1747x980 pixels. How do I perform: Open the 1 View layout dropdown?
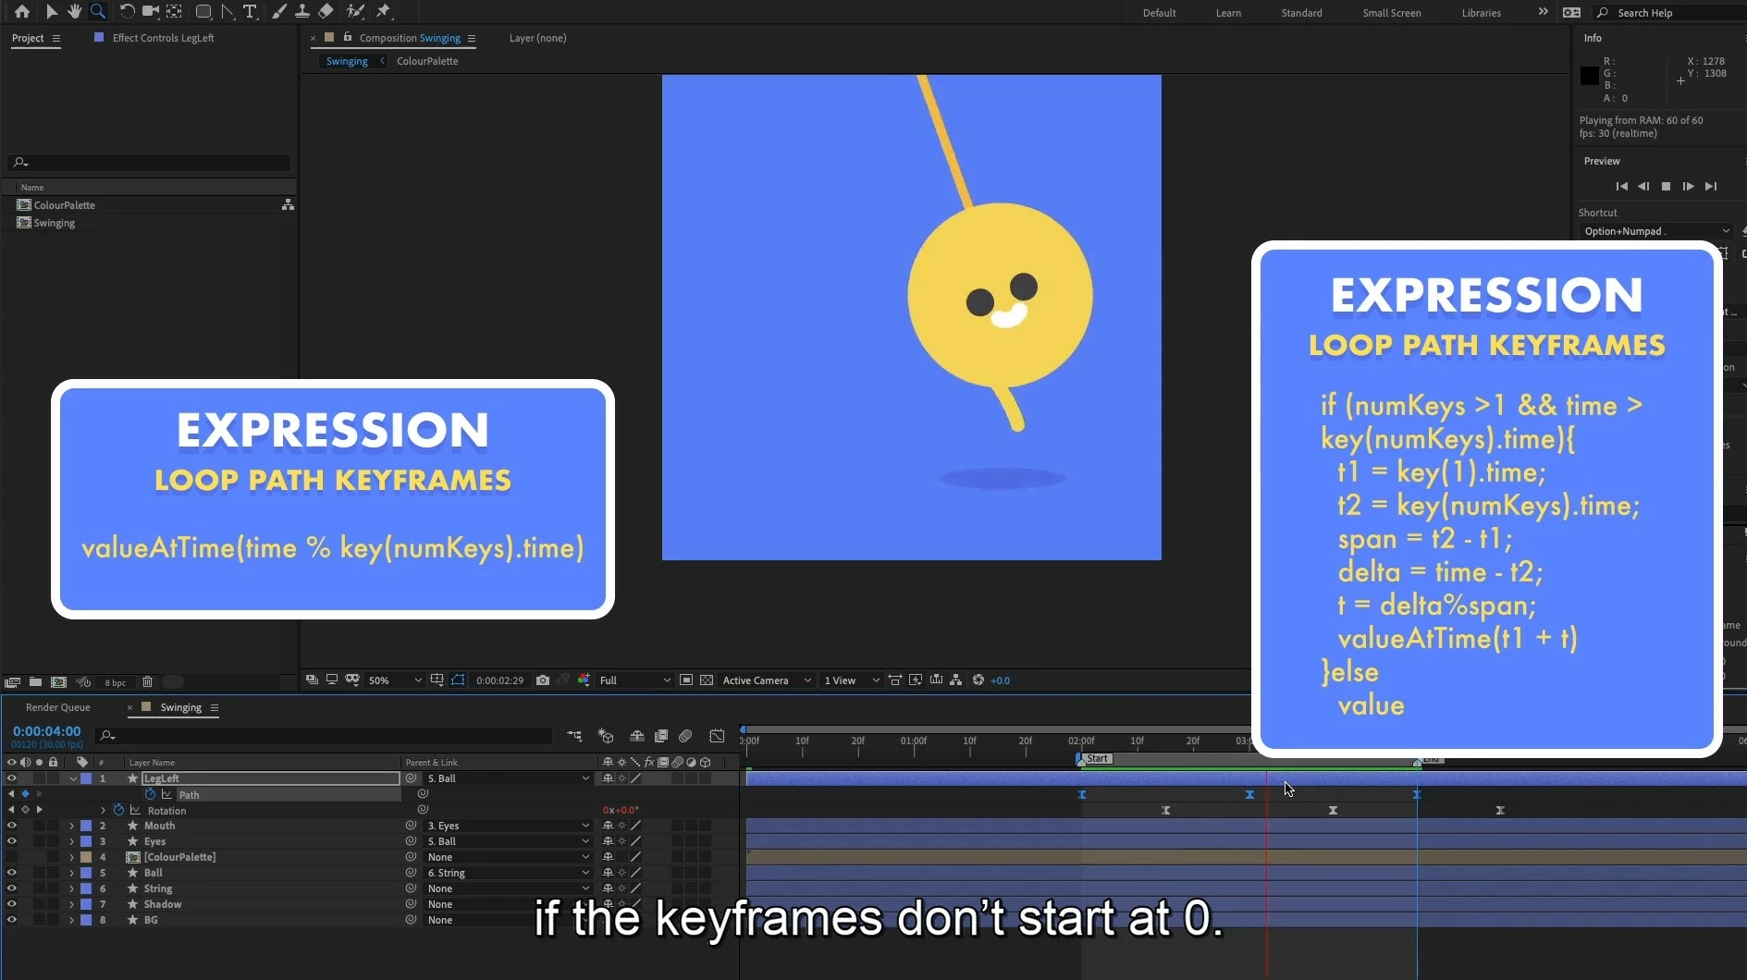coord(851,680)
